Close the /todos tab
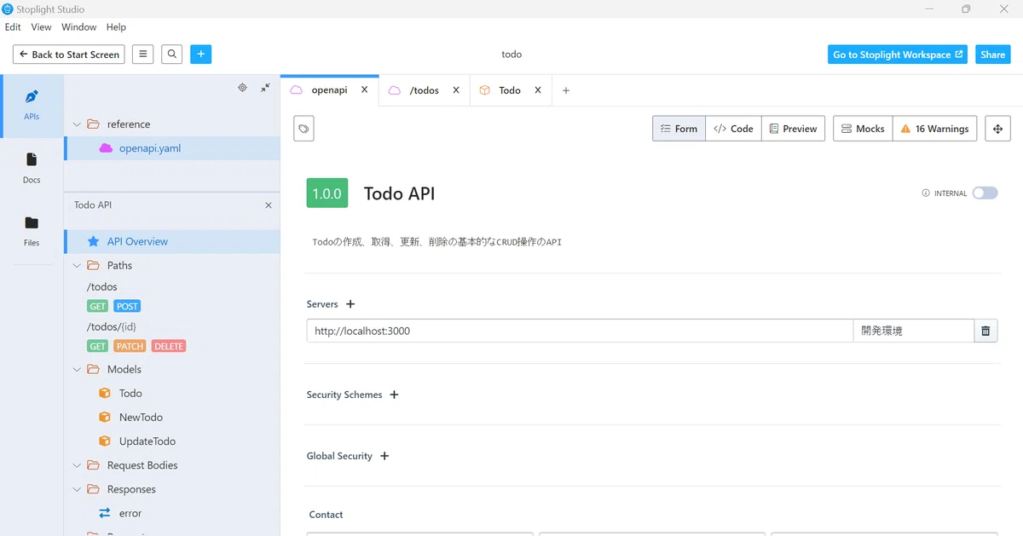 pyautogui.click(x=456, y=89)
